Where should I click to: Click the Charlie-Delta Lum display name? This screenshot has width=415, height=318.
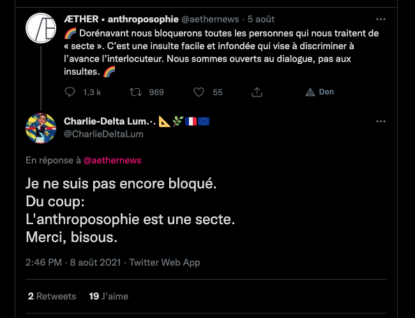pos(109,121)
